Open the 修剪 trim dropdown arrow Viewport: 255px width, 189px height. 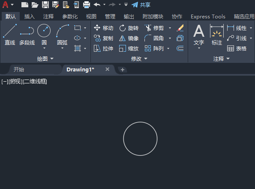tap(170, 28)
